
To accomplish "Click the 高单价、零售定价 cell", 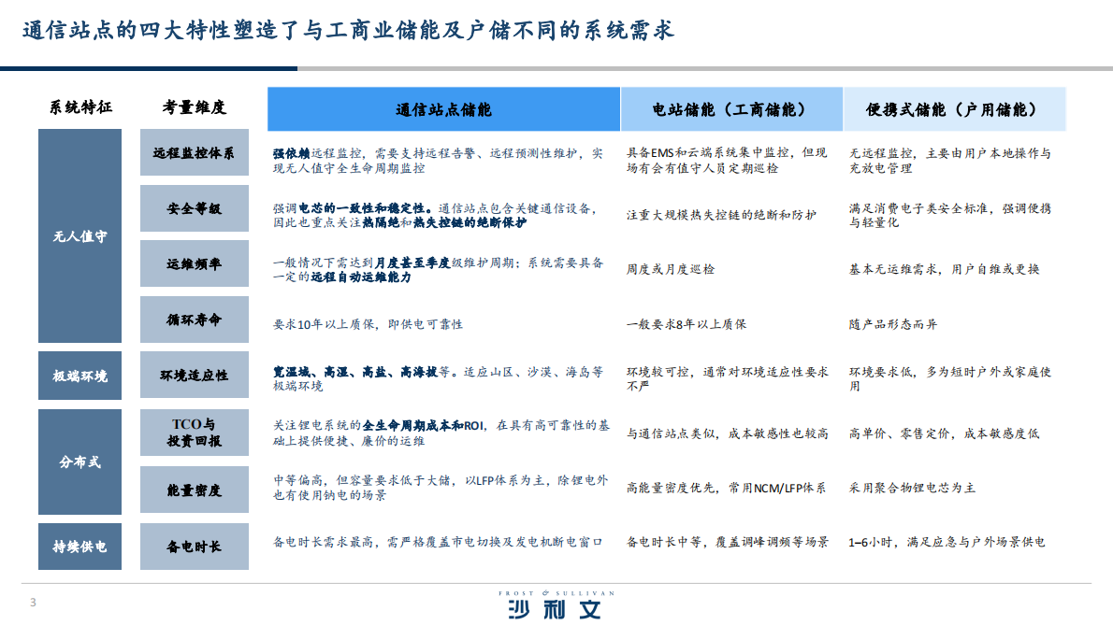I will [944, 433].
